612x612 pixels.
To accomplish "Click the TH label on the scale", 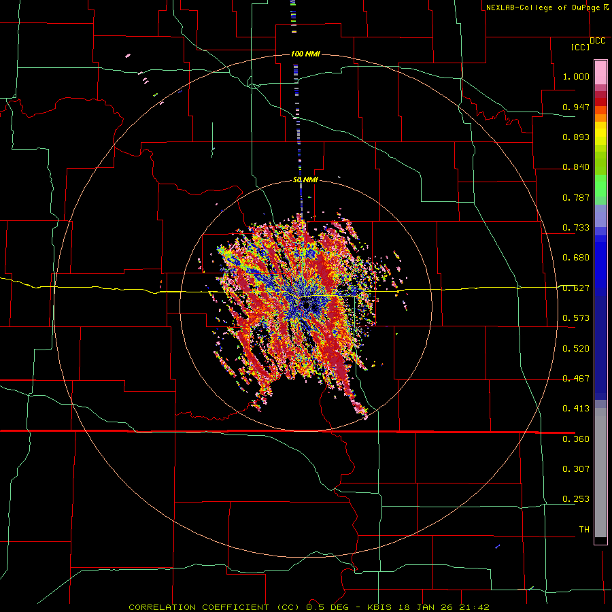I will [x=584, y=530].
